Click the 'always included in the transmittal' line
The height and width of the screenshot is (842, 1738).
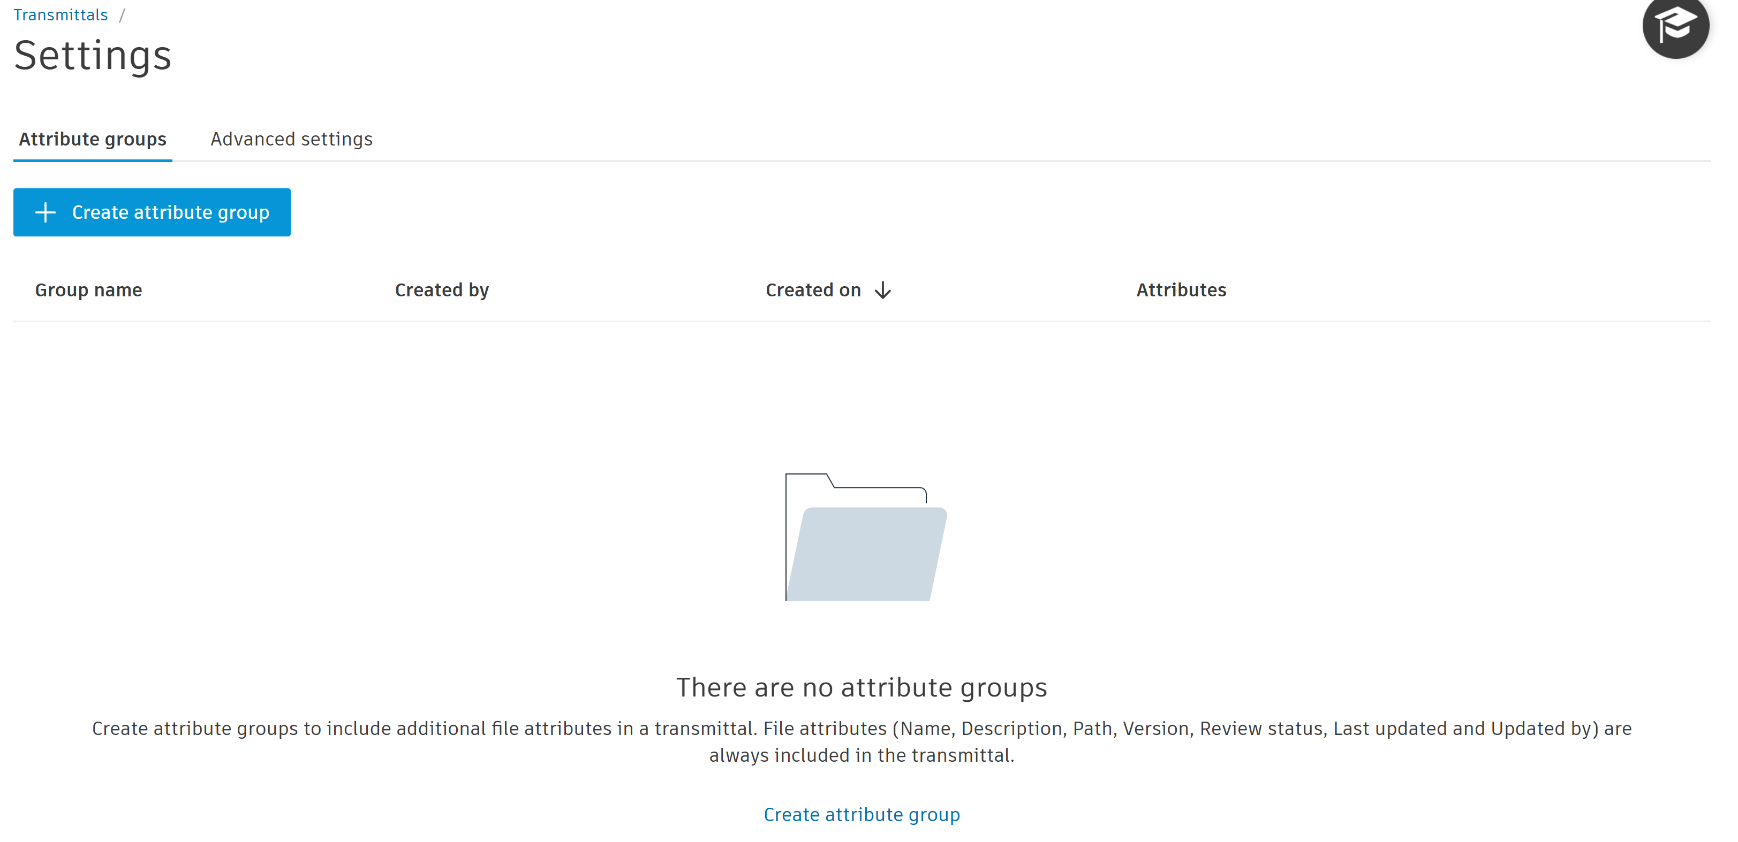point(861,756)
